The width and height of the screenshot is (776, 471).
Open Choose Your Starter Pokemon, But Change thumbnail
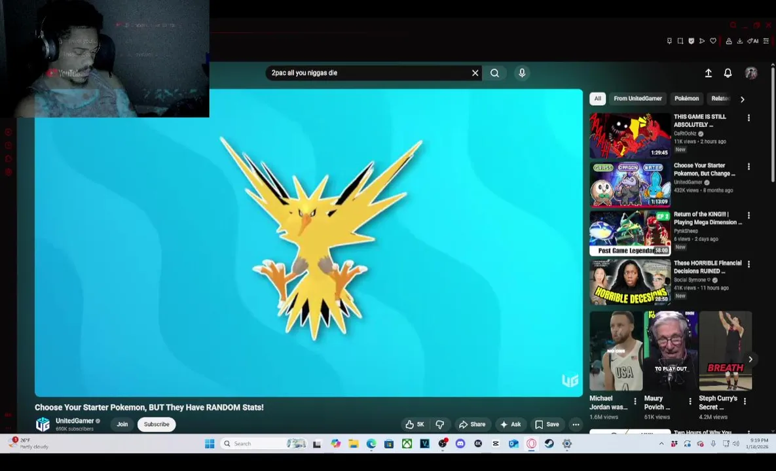point(630,184)
